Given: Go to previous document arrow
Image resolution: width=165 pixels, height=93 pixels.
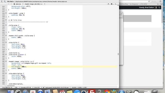Looking at the screenshot, I should pyautogui.click(x=9, y=4).
